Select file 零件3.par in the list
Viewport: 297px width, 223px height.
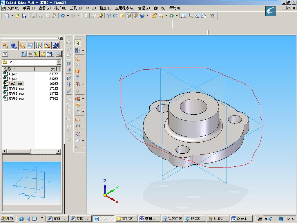pyautogui.click(x=14, y=98)
